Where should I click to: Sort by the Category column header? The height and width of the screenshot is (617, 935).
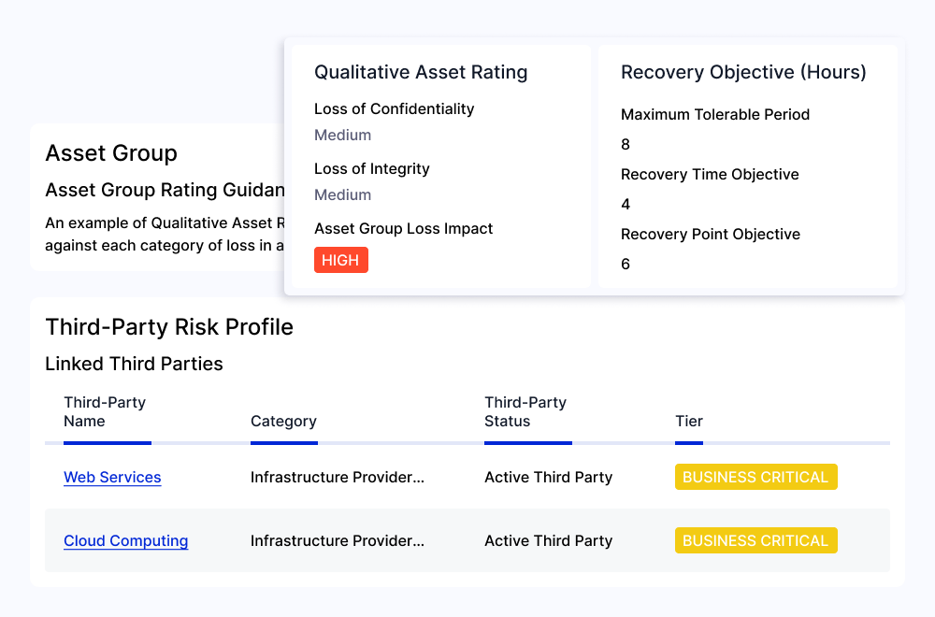coord(283,421)
